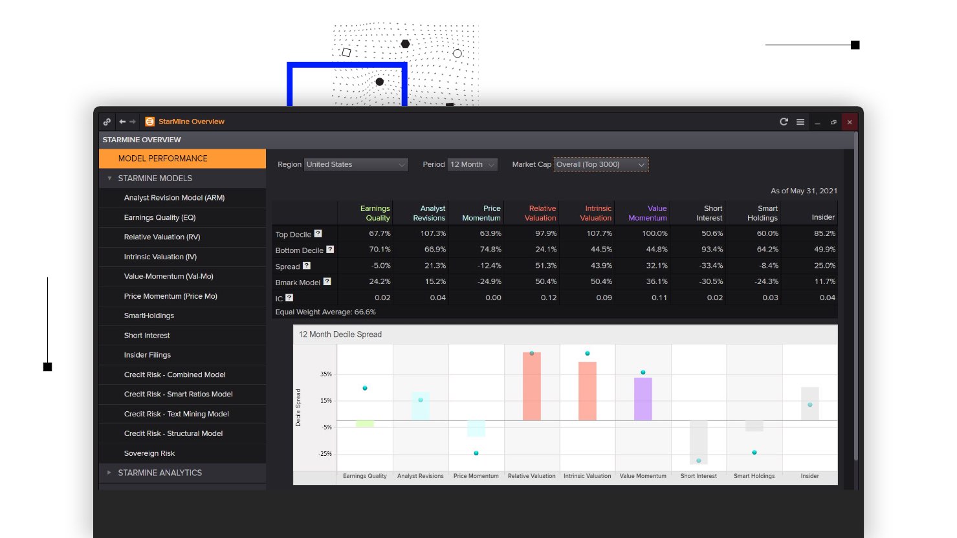The image size is (957, 538).
Task: Click the Earnings Quality benchmark dot
Action: click(x=365, y=388)
